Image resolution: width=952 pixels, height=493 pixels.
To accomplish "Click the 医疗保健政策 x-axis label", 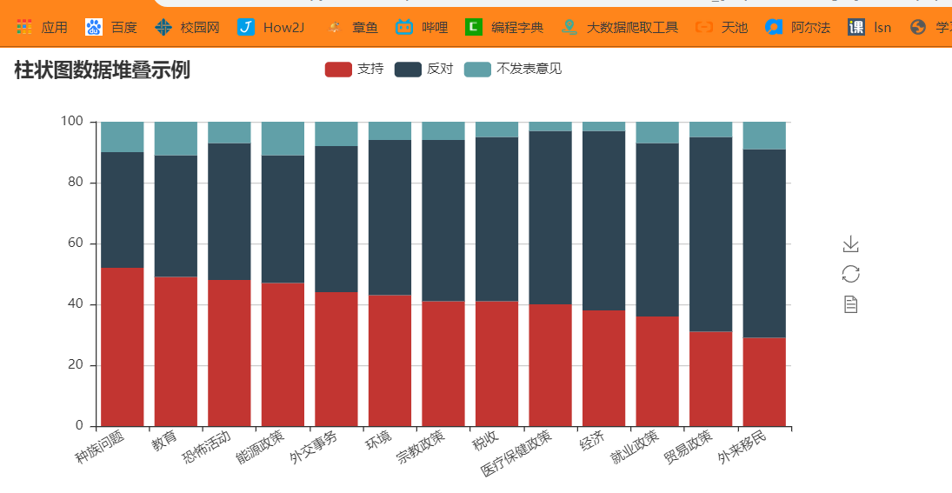I will coord(516,455).
